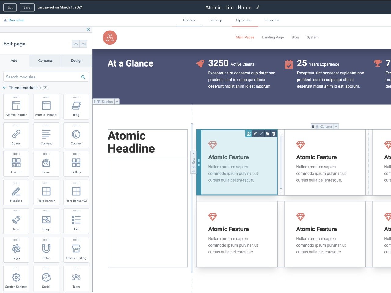Viewport: 391px width, 293px height.
Task: Click the search magnifier icon
Action: [x=83, y=77]
